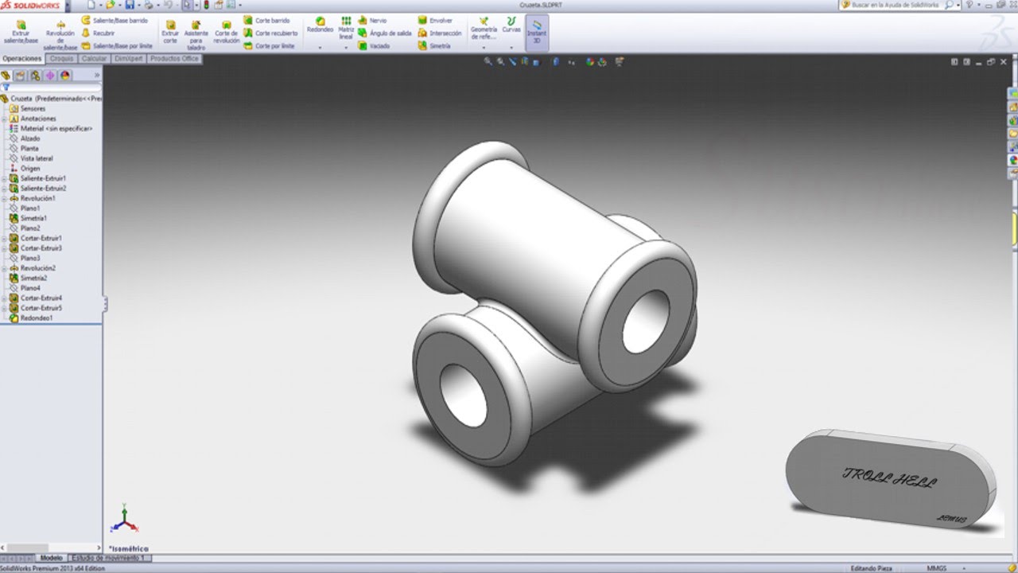Switch to Croquis tab
Viewport: 1018px width, 573px height.
click(61, 59)
